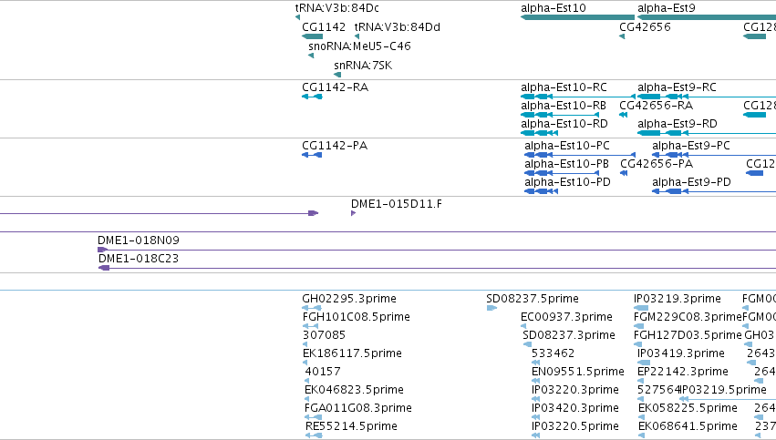Open the alpha-Est10-RC transcript label

564,87
